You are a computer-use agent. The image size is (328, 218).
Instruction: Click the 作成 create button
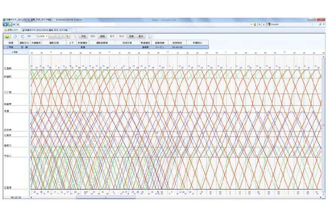pos(83,36)
